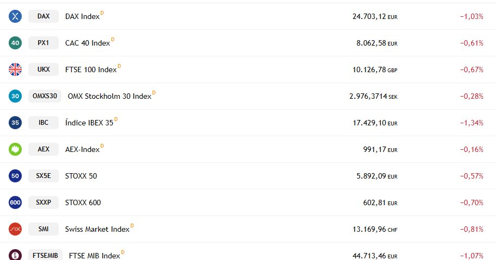Open the CAC 40 Index link
The image size is (496, 260).
click(87, 43)
